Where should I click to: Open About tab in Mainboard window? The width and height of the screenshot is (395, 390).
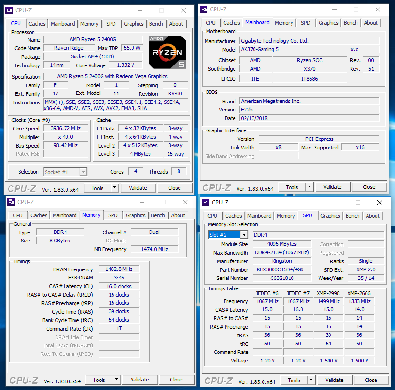pyautogui.click(x=371, y=23)
